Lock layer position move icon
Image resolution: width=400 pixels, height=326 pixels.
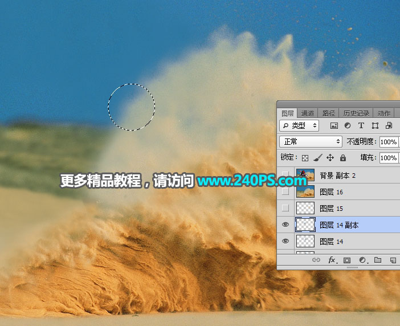point(330,158)
